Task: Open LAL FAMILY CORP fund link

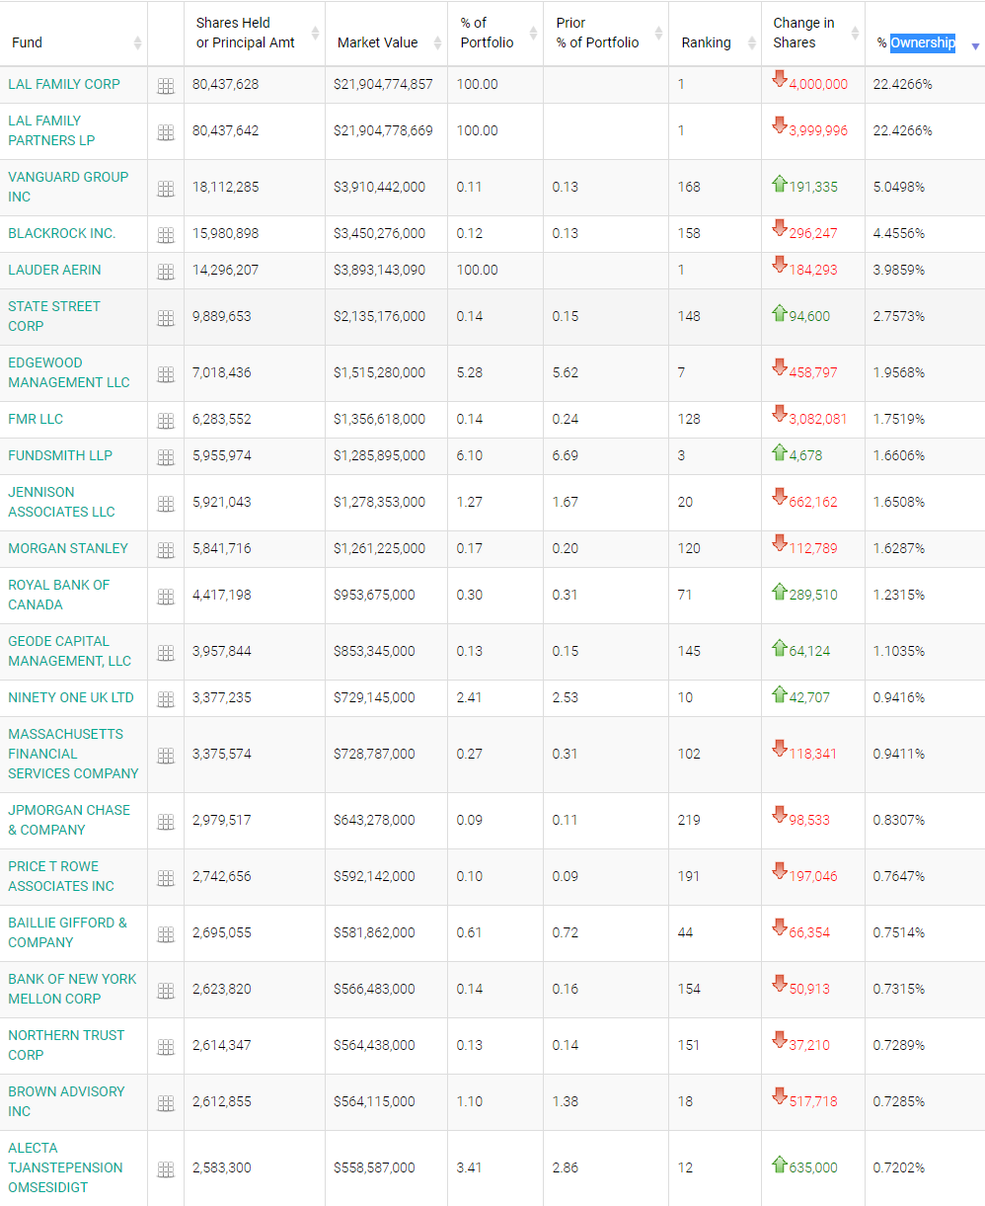Action: pyautogui.click(x=64, y=84)
